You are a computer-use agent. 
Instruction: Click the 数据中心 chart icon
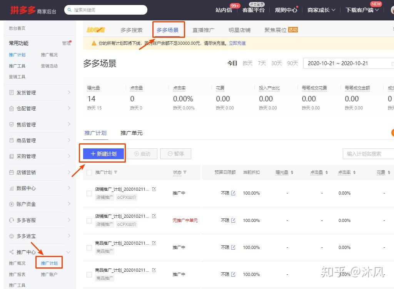[11, 188]
